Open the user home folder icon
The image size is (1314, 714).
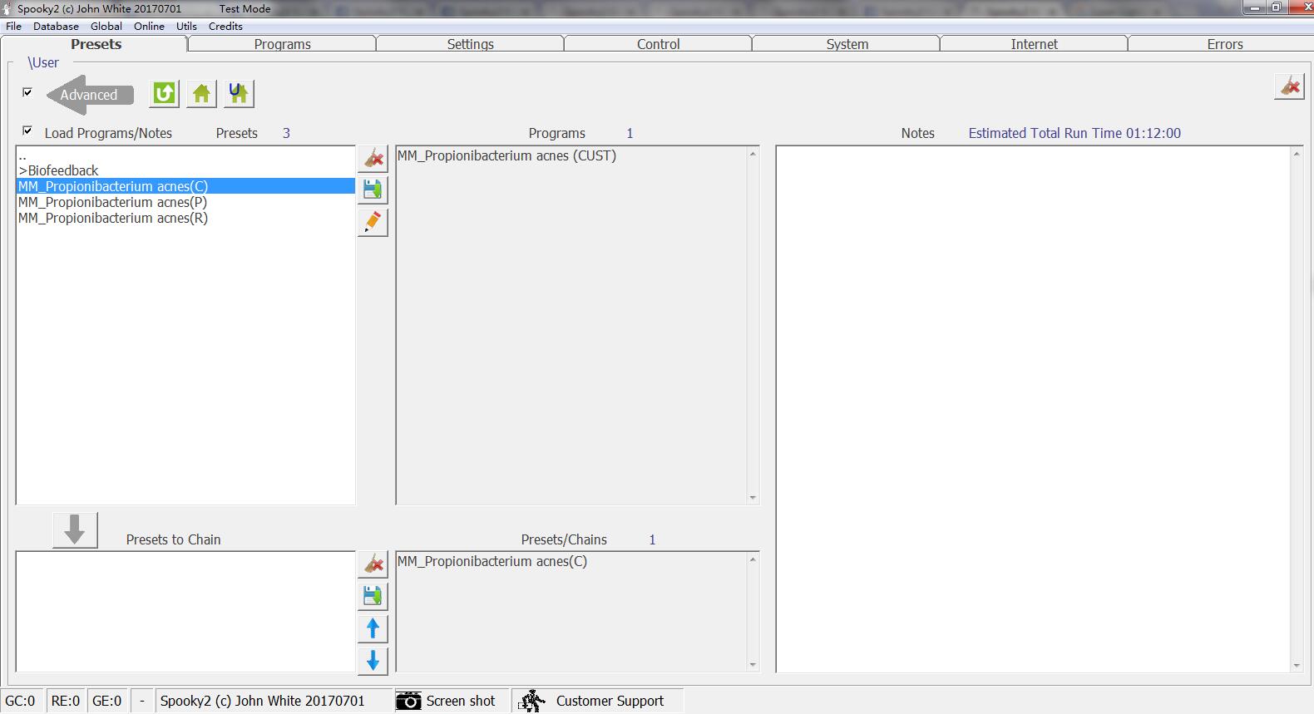point(239,94)
